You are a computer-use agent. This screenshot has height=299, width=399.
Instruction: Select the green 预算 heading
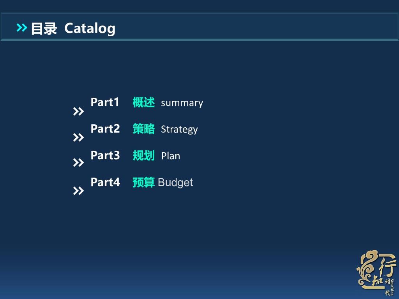144,182
